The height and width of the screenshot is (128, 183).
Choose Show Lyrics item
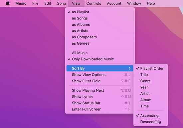(x=100, y=97)
